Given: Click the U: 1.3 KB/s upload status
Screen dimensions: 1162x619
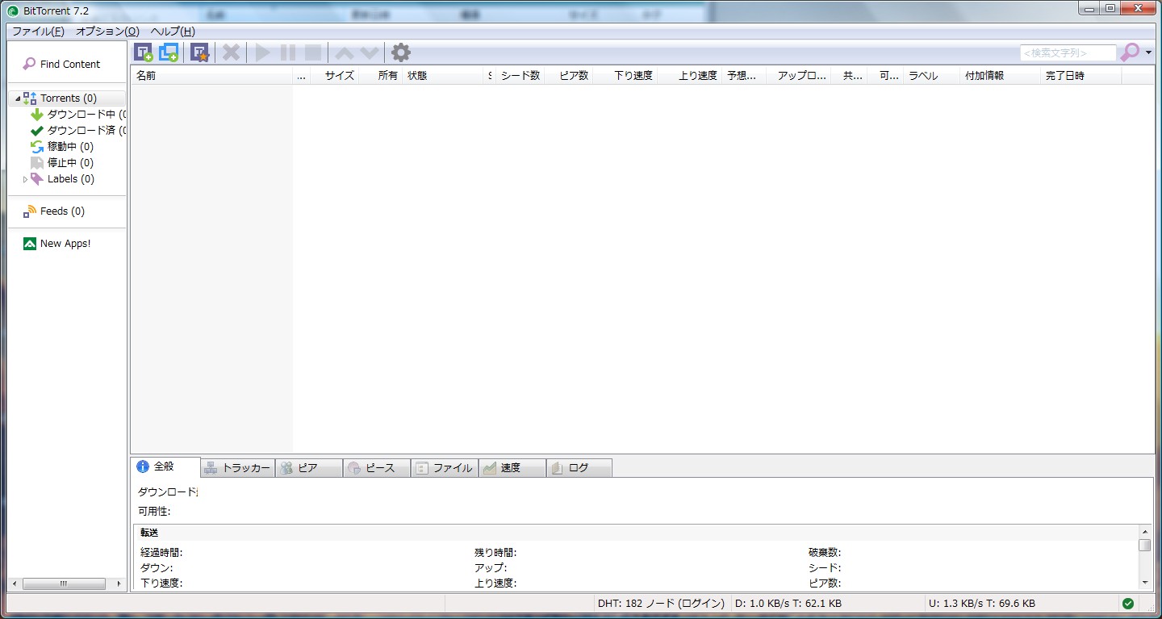Looking at the screenshot, I should click(981, 604).
